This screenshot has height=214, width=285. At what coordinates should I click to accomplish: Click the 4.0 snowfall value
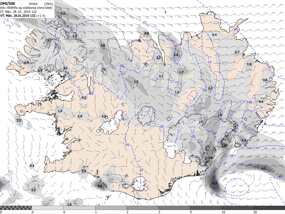[x=100, y=186]
